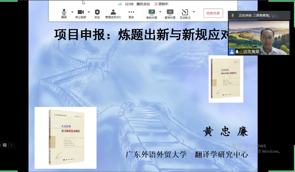Open the chat bubble icon at left edge
The height and width of the screenshot is (172, 295).
pyautogui.click(x=5, y=145)
